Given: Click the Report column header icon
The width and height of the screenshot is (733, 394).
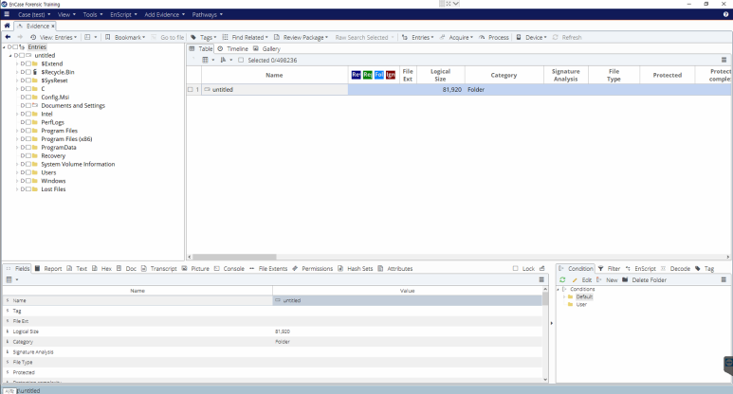Looking at the screenshot, I should click(x=356, y=75).
